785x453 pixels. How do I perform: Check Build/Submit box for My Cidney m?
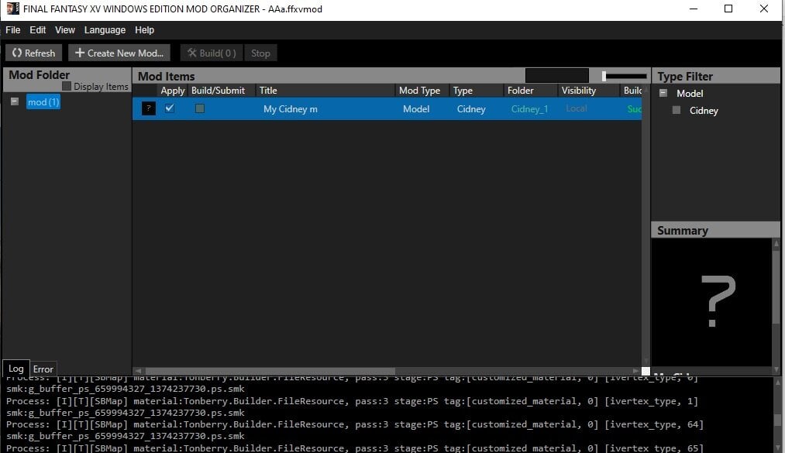tap(200, 108)
